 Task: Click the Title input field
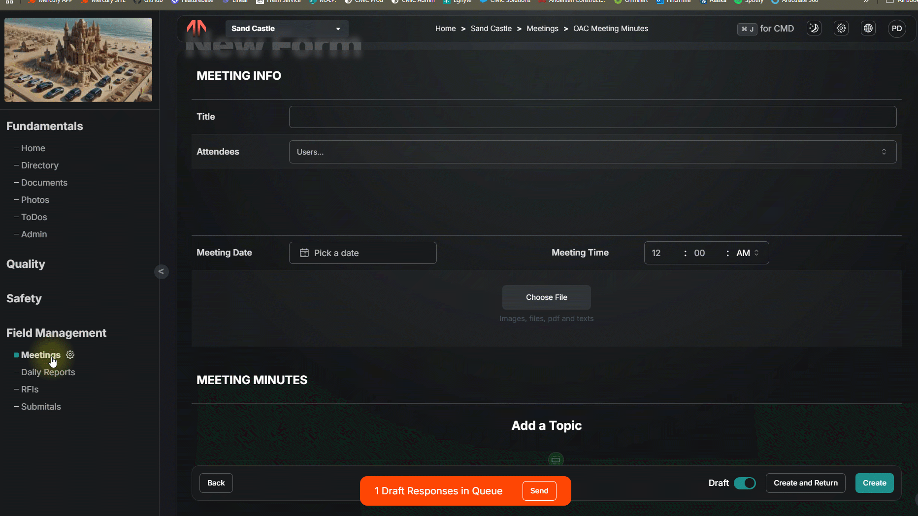(x=592, y=117)
